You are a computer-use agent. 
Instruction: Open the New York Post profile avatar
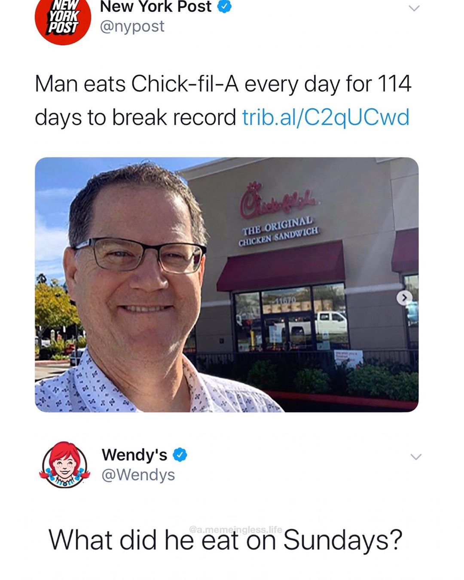[x=63, y=18]
